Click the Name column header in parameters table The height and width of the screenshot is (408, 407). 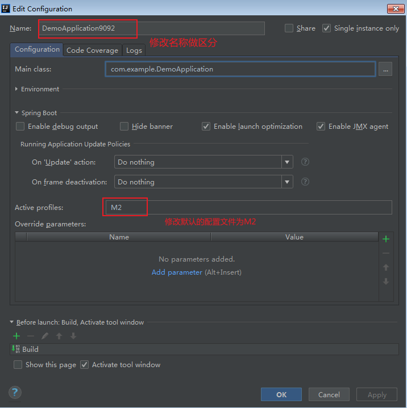pyautogui.click(x=119, y=237)
